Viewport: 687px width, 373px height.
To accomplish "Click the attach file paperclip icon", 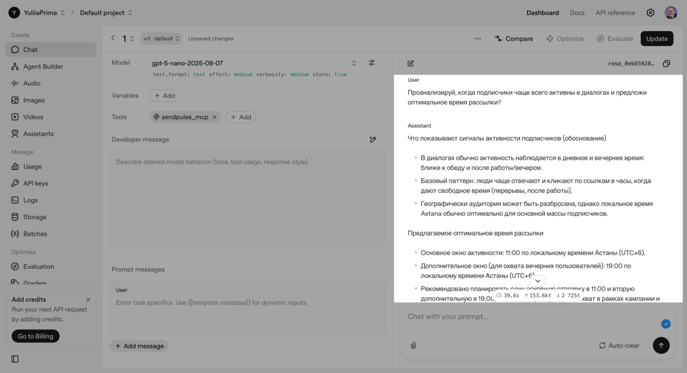I will 413,345.
